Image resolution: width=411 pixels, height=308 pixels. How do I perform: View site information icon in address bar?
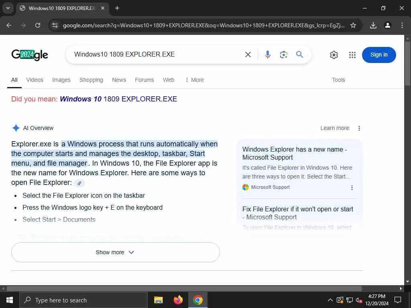tap(55, 25)
